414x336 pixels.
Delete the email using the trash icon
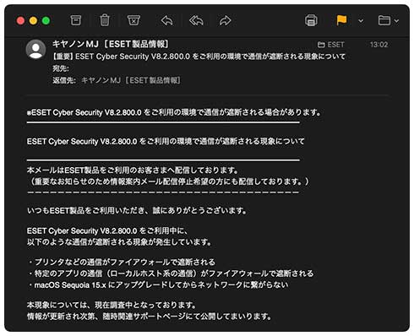coord(105,20)
